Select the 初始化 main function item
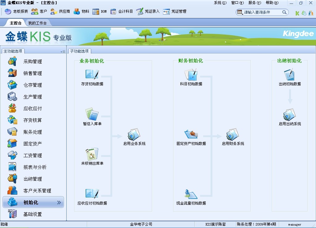This screenshot has height=228, width=316. 33,202
